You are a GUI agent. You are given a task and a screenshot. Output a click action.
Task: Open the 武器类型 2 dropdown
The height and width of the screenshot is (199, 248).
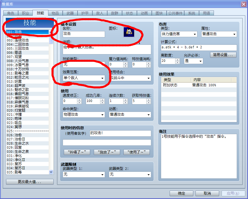[130, 175]
